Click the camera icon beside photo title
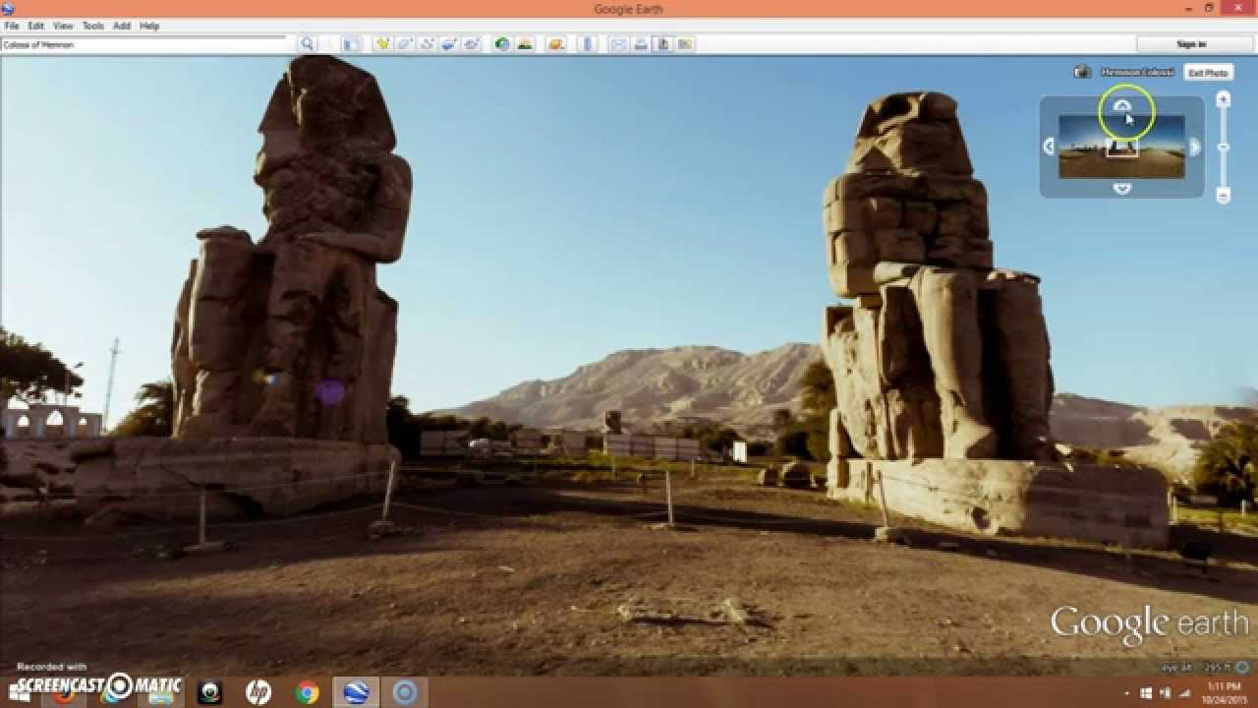Screen dimensions: 1258x708 [1082, 72]
